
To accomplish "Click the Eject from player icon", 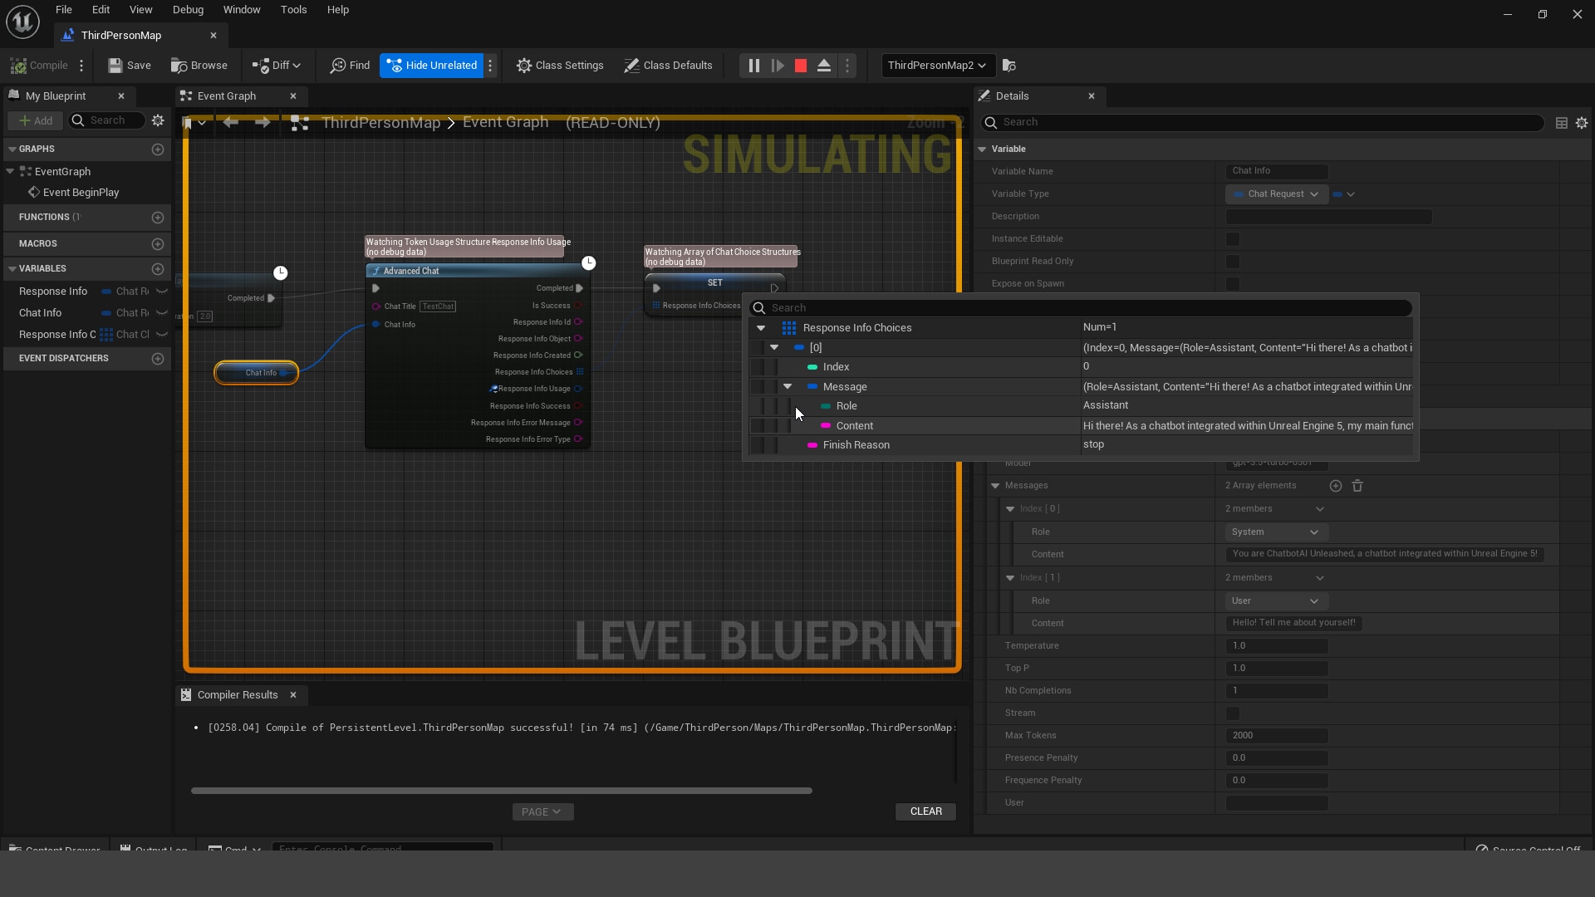I will [824, 66].
